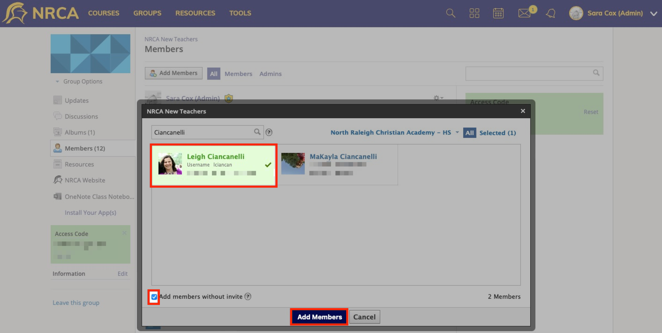
Task: Open Resources in the group sidebar
Action: click(x=79, y=164)
